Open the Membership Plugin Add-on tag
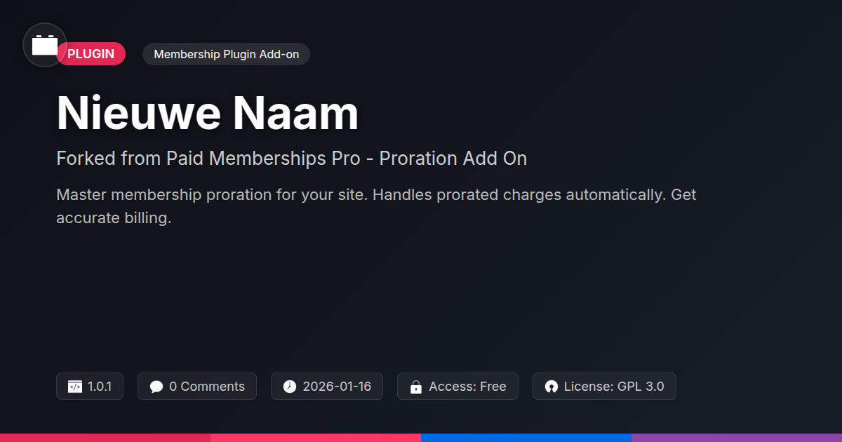Screen dimensions: 842x442 [226, 54]
